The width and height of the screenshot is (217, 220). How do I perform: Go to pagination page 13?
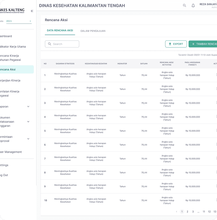pos(215,212)
